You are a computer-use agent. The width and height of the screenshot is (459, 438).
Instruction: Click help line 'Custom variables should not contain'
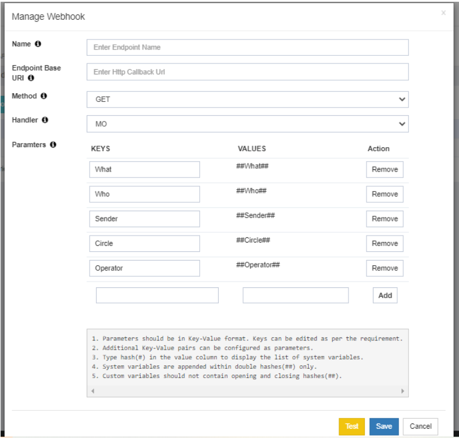[216, 376]
